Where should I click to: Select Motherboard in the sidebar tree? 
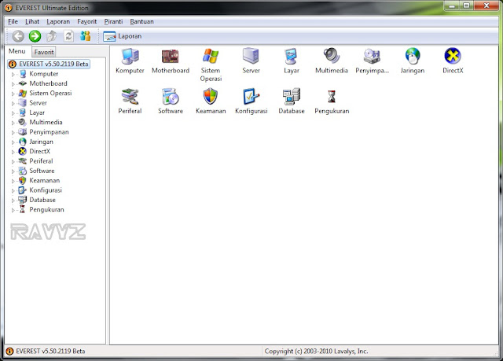click(48, 83)
